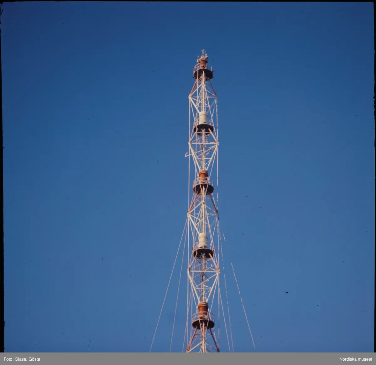Screen dimensions: 376x365
Task: Click the middle orange cylinder on mast
Action: (x=203, y=175)
